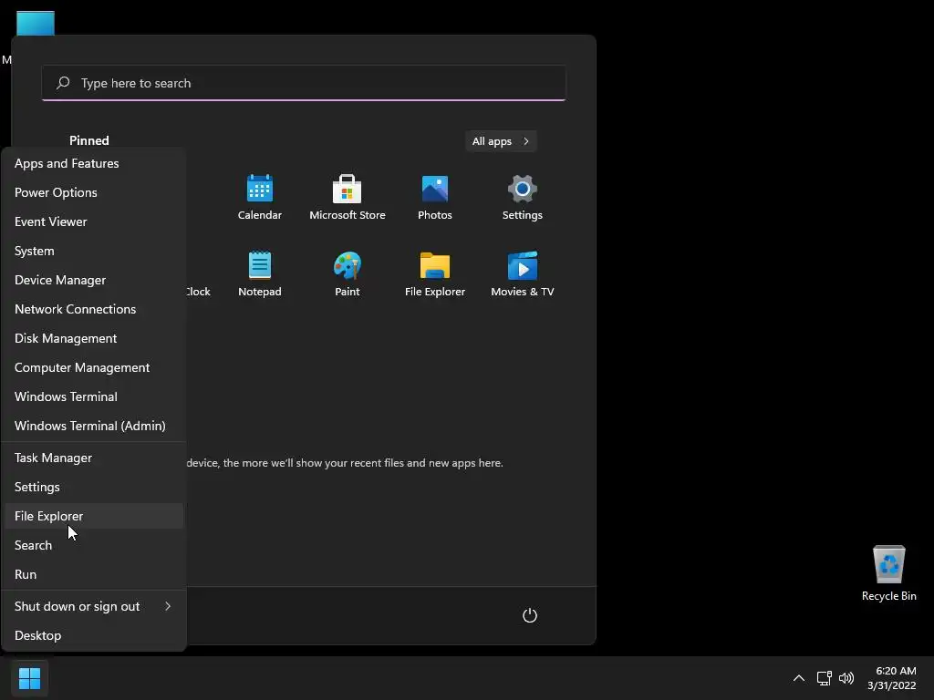Choose Network Connections menu entry
934x700 pixels.
click(94, 309)
